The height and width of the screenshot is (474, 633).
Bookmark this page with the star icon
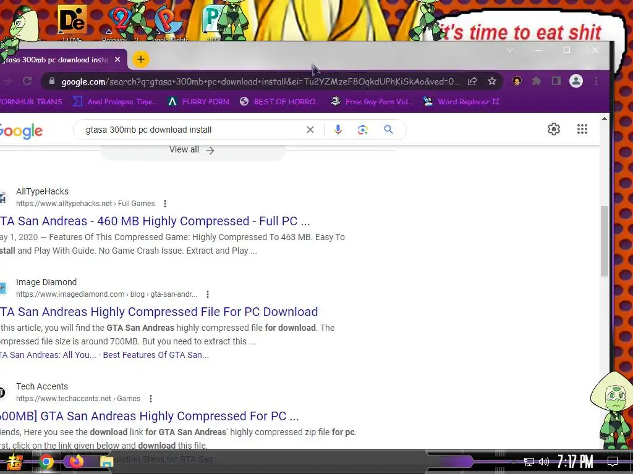click(491, 81)
